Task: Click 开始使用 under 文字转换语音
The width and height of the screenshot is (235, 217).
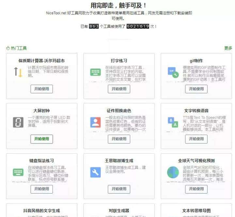Action: 196,139
